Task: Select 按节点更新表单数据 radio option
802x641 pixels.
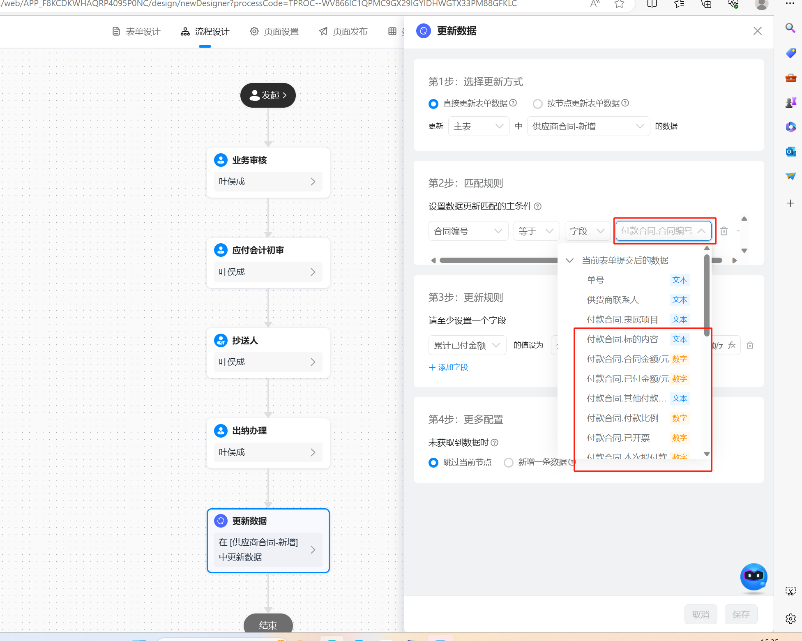Action: click(x=537, y=104)
